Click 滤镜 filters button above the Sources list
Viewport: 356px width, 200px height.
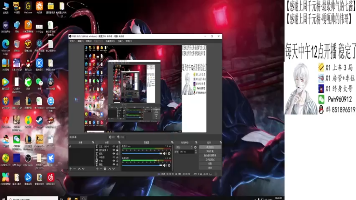(x=121, y=137)
